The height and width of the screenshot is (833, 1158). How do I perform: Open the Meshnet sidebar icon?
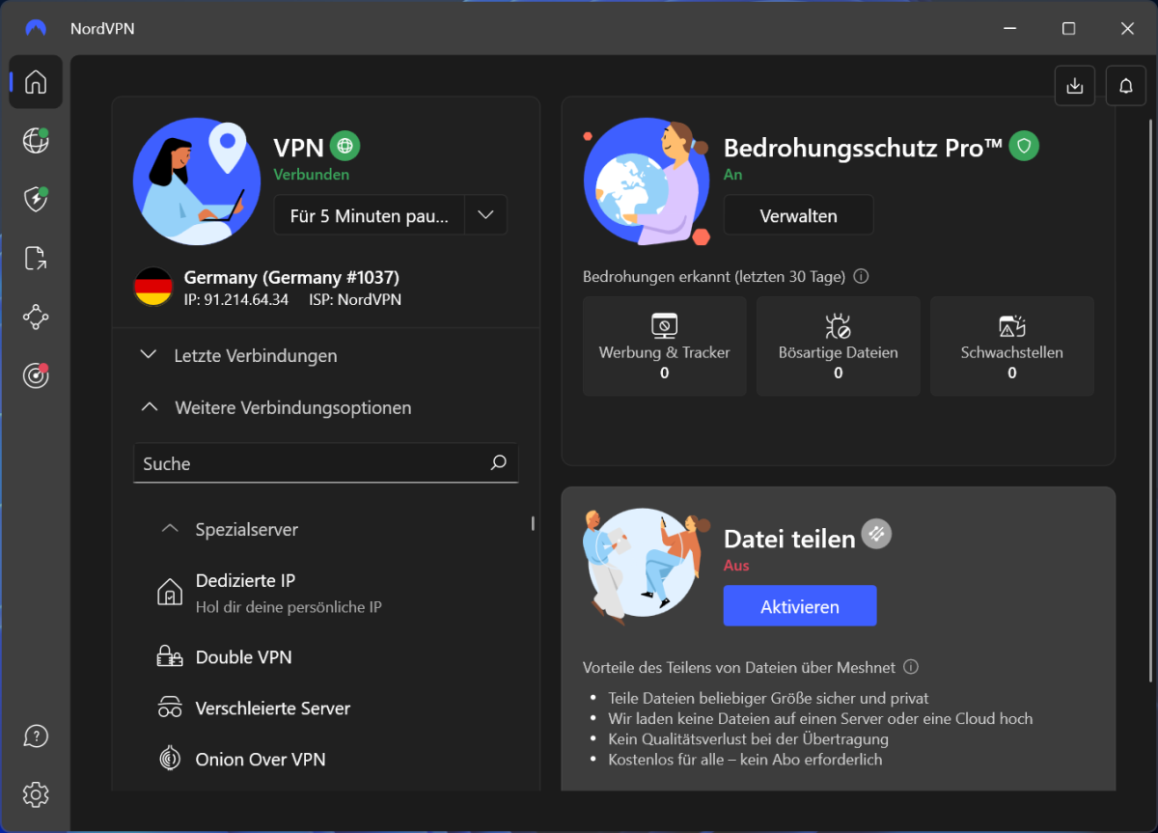tap(36, 317)
